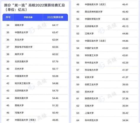140x123 pixels.
Task: Select 西北农林科技大学 school name
Action: tap(94, 12)
